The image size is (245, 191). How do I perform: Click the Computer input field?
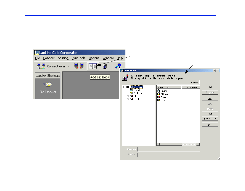point(168,149)
